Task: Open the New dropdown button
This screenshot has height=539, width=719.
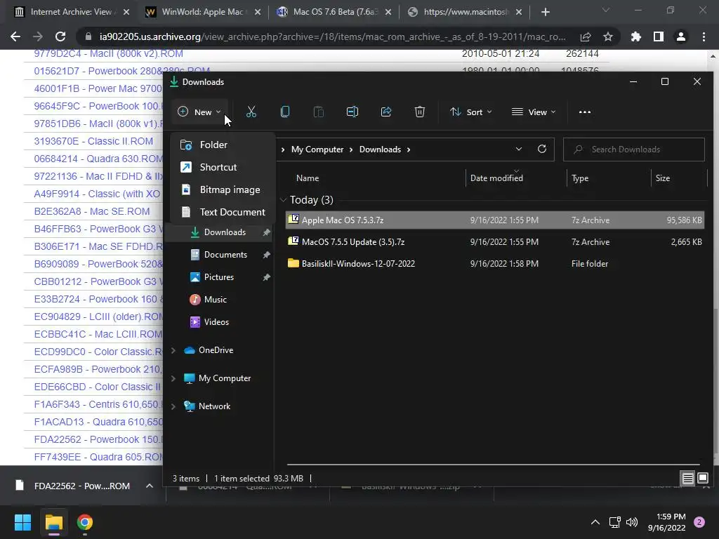Action: click(x=199, y=112)
